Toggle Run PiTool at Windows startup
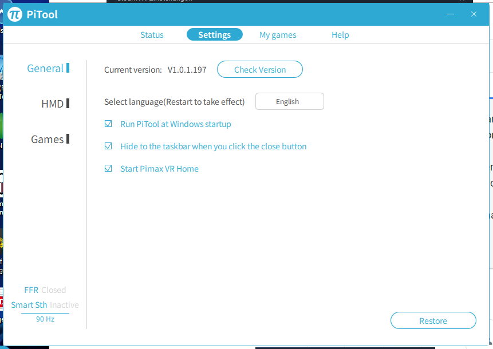 [108, 124]
